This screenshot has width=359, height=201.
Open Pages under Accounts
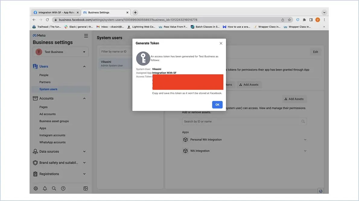pos(43,107)
